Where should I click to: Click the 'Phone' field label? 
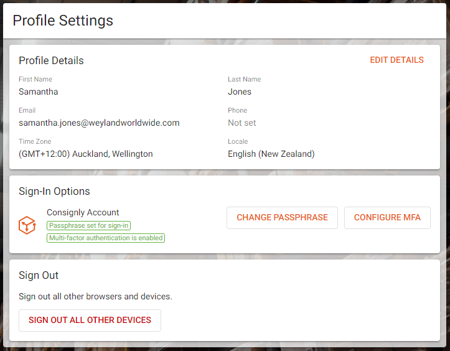[x=237, y=111]
